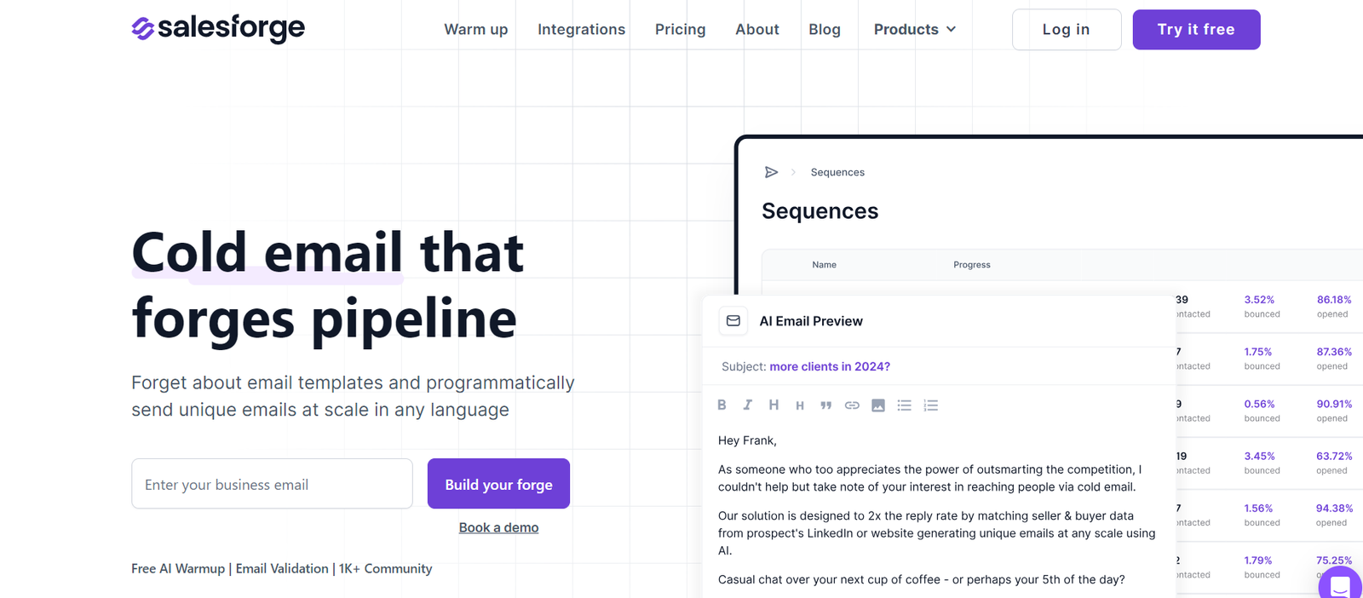
Task: Open the Pricing page from navigation
Action: click(680, 30)
